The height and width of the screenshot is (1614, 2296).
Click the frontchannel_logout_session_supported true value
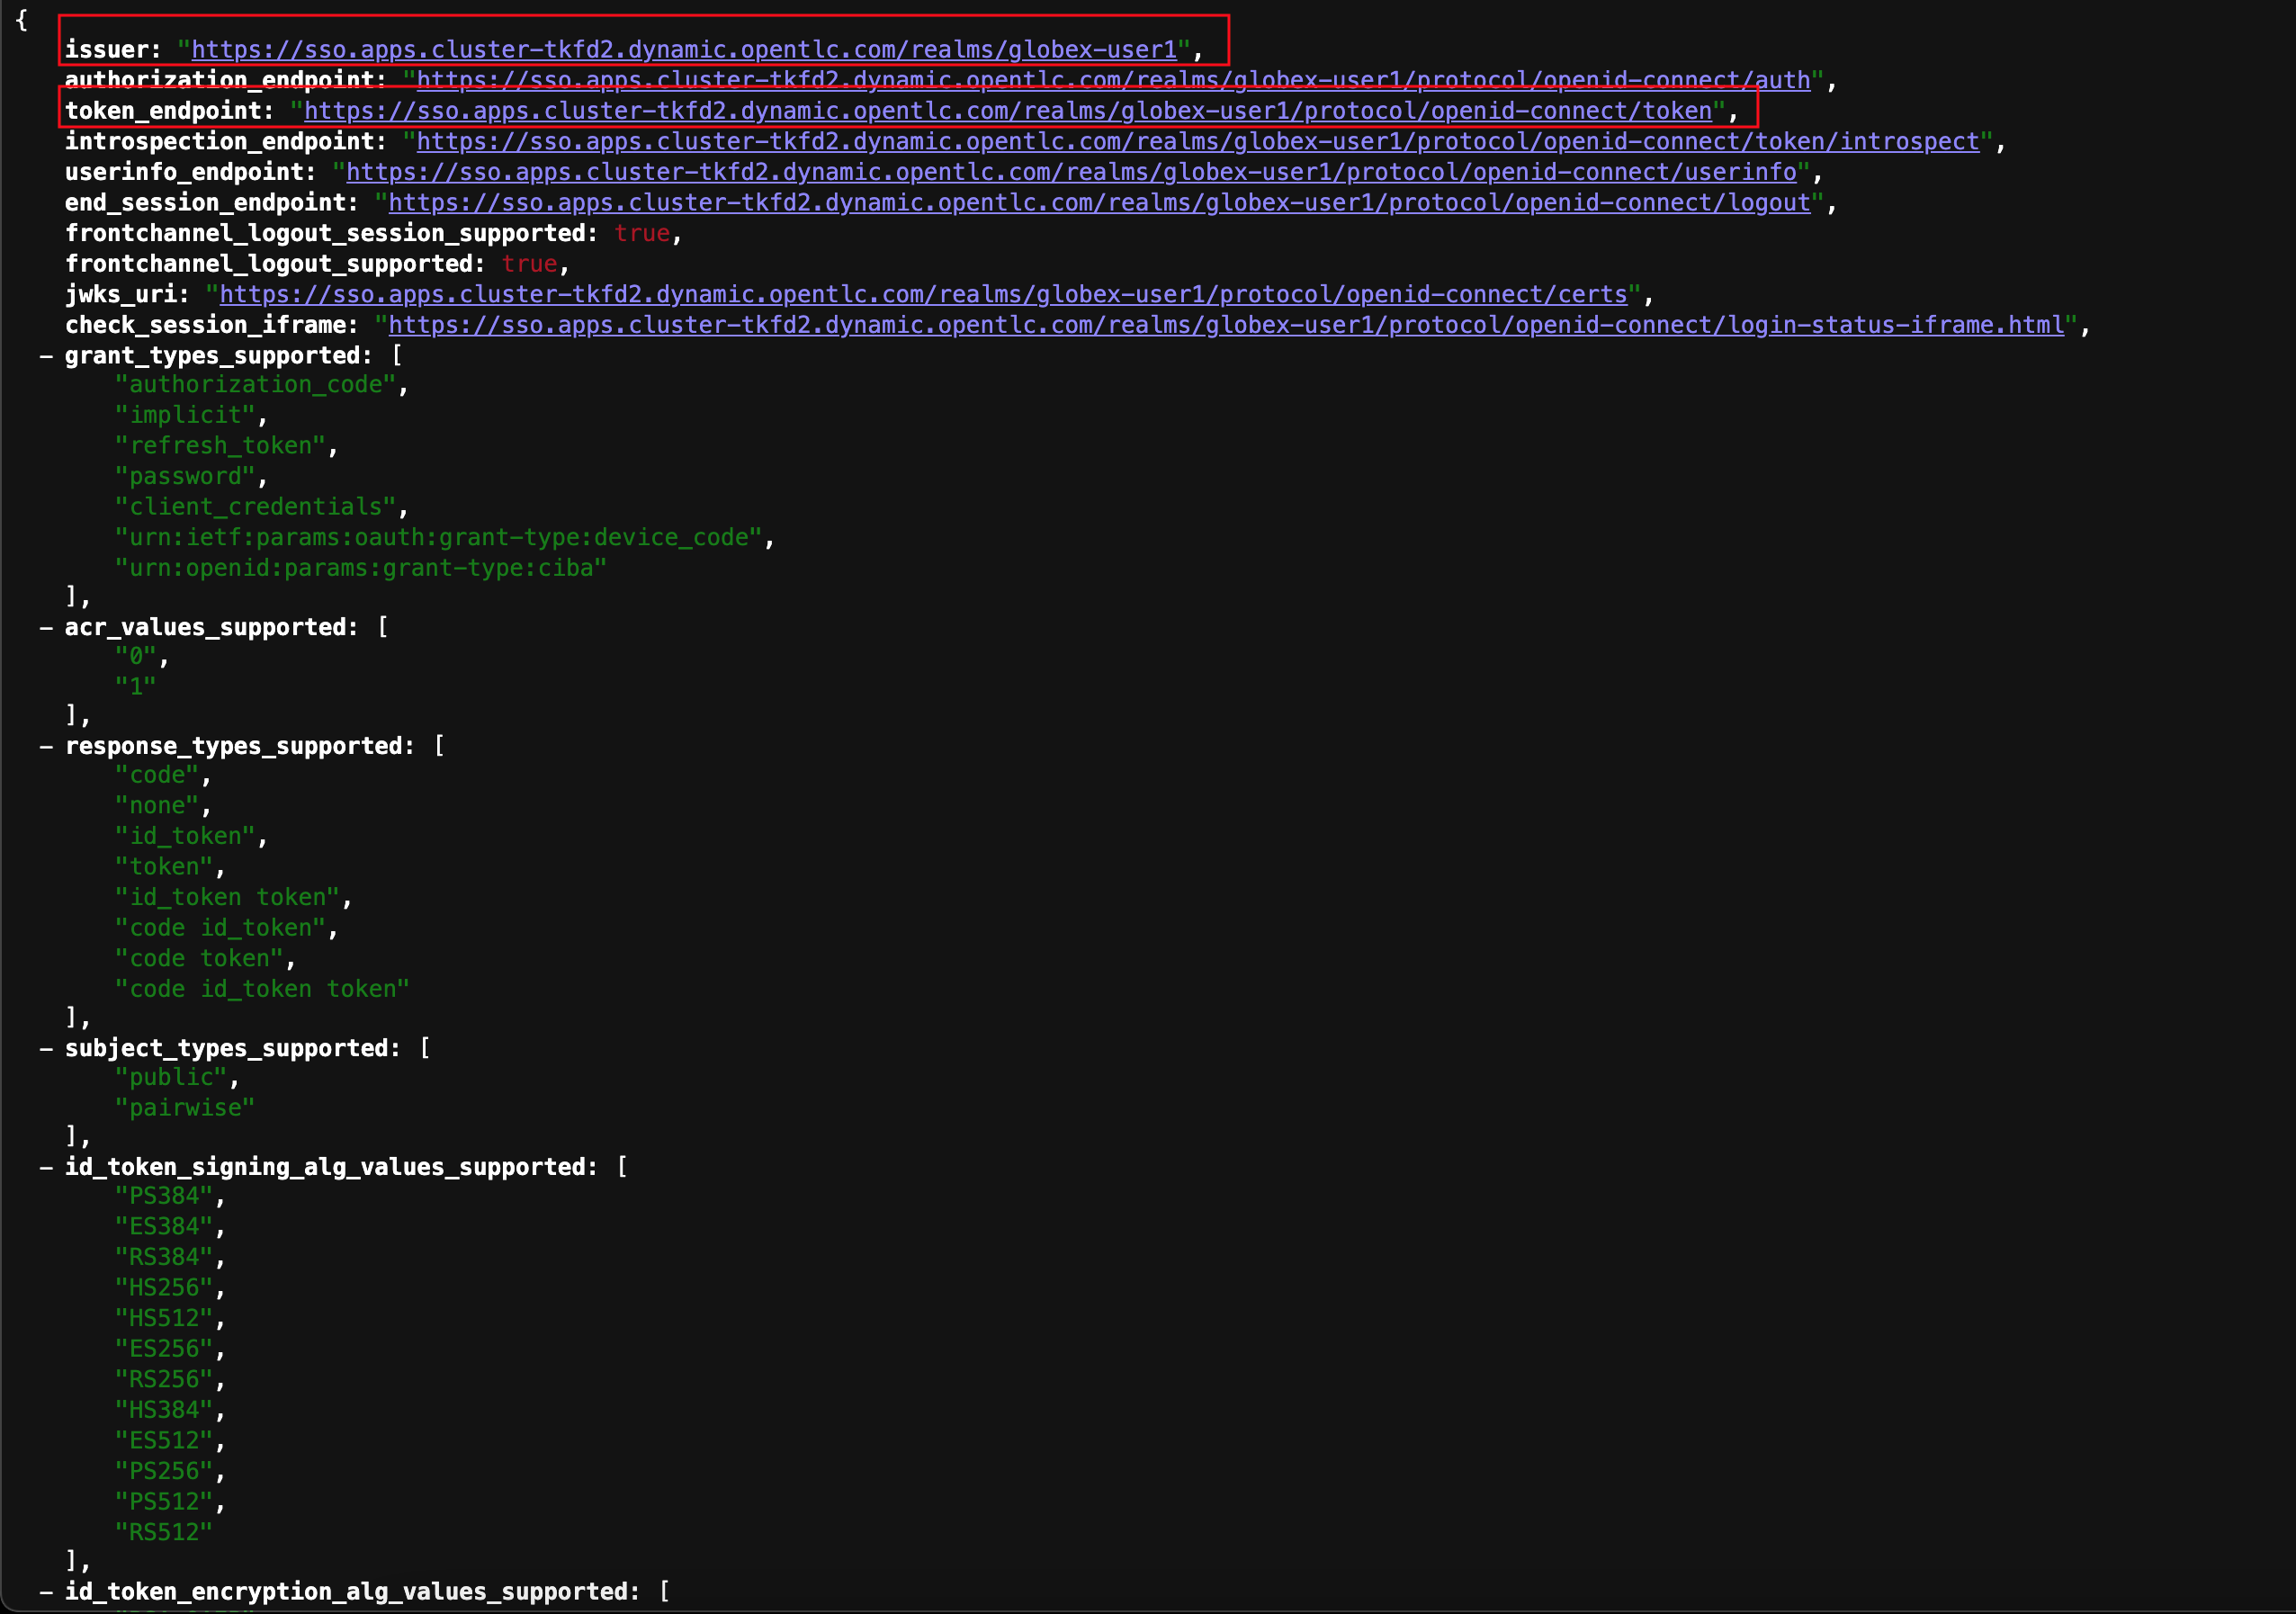[x=642, y=234]
